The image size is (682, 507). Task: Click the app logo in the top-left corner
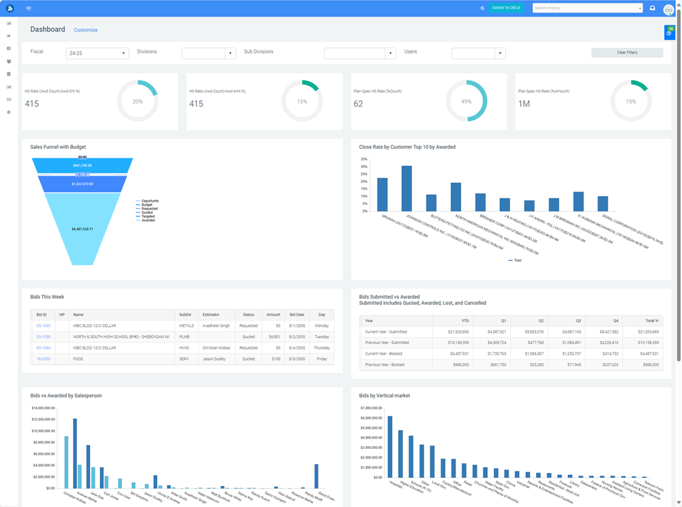tap(10, 8)
